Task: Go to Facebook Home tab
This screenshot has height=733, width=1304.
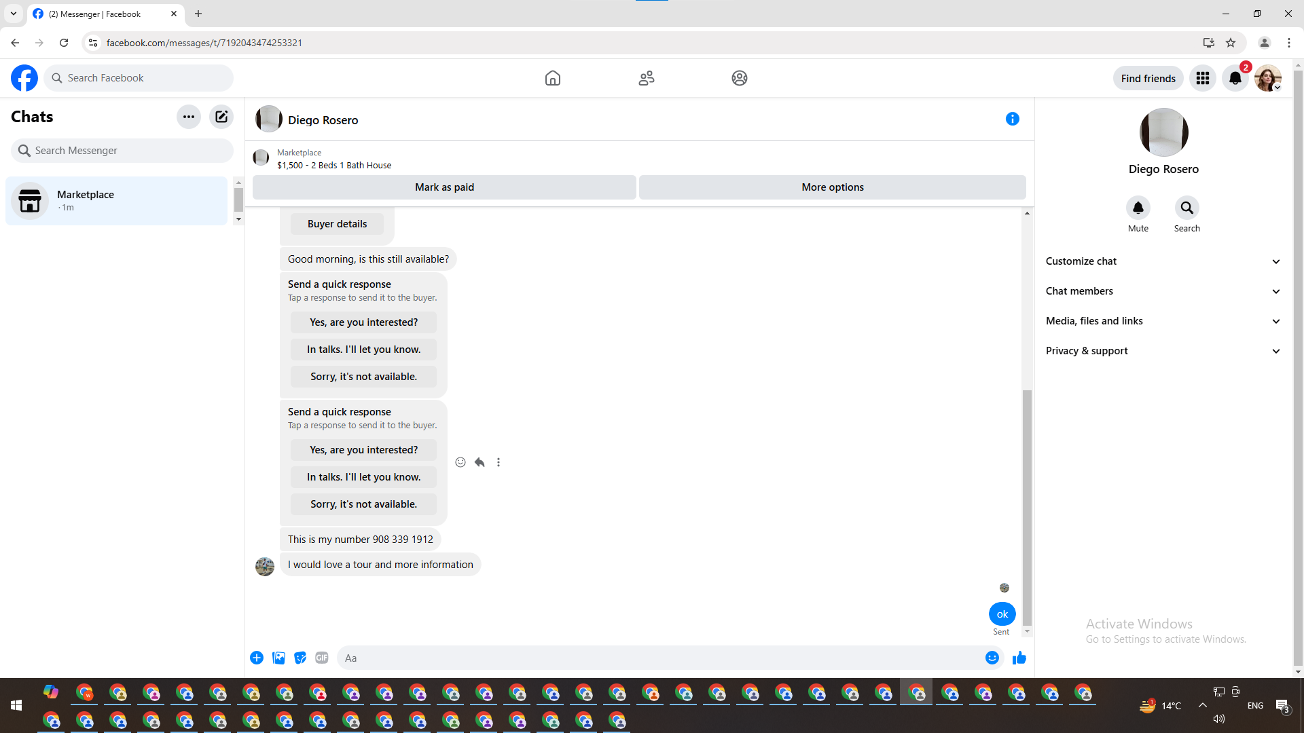Action: click(552, 78)
